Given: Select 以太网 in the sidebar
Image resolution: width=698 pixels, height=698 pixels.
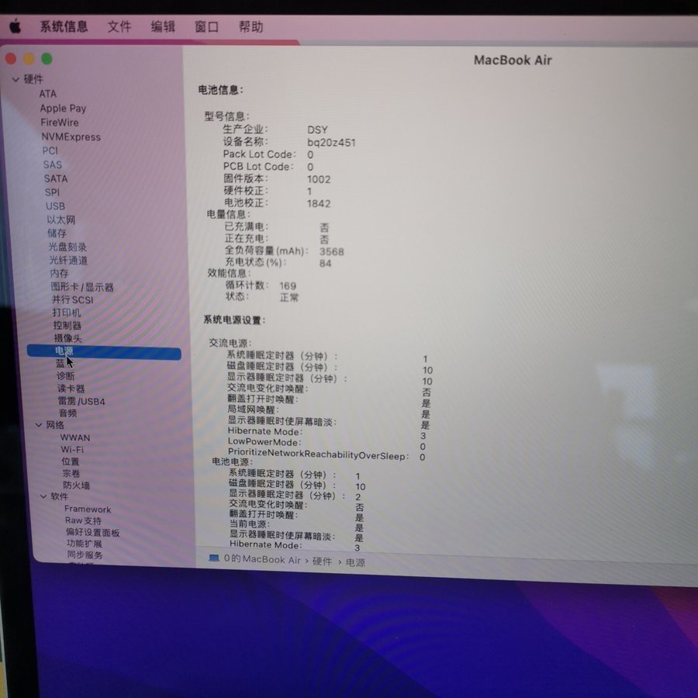Looking at the screenshot, I should (x=61, y=219).
